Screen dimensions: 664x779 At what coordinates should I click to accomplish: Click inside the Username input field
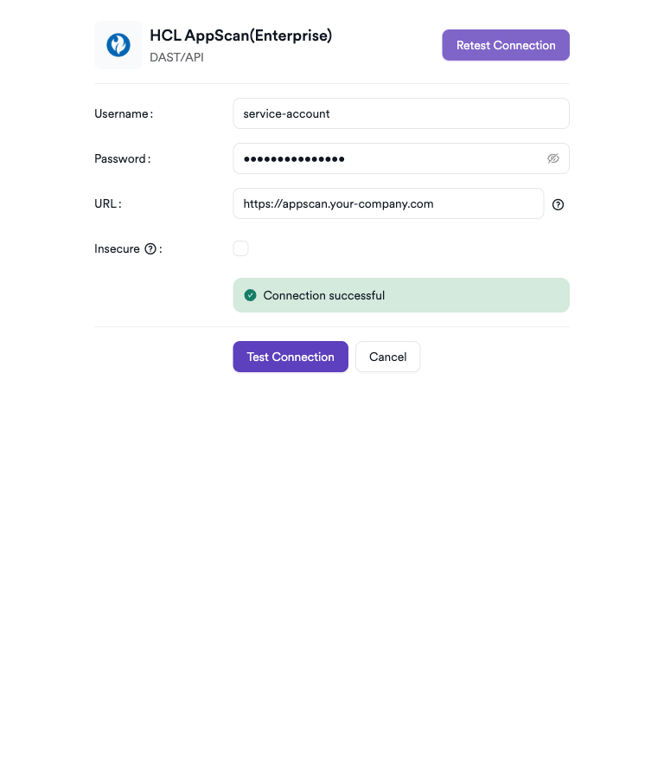(x=401, y=113)
